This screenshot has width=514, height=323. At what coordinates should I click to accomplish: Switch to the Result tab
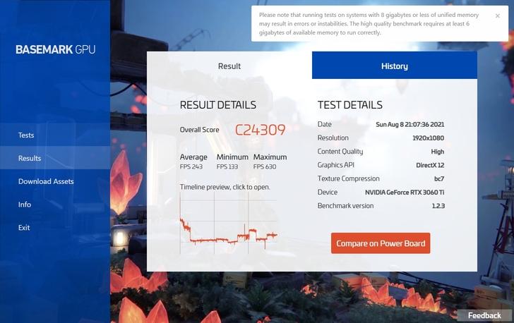click(x=229, y=66)
